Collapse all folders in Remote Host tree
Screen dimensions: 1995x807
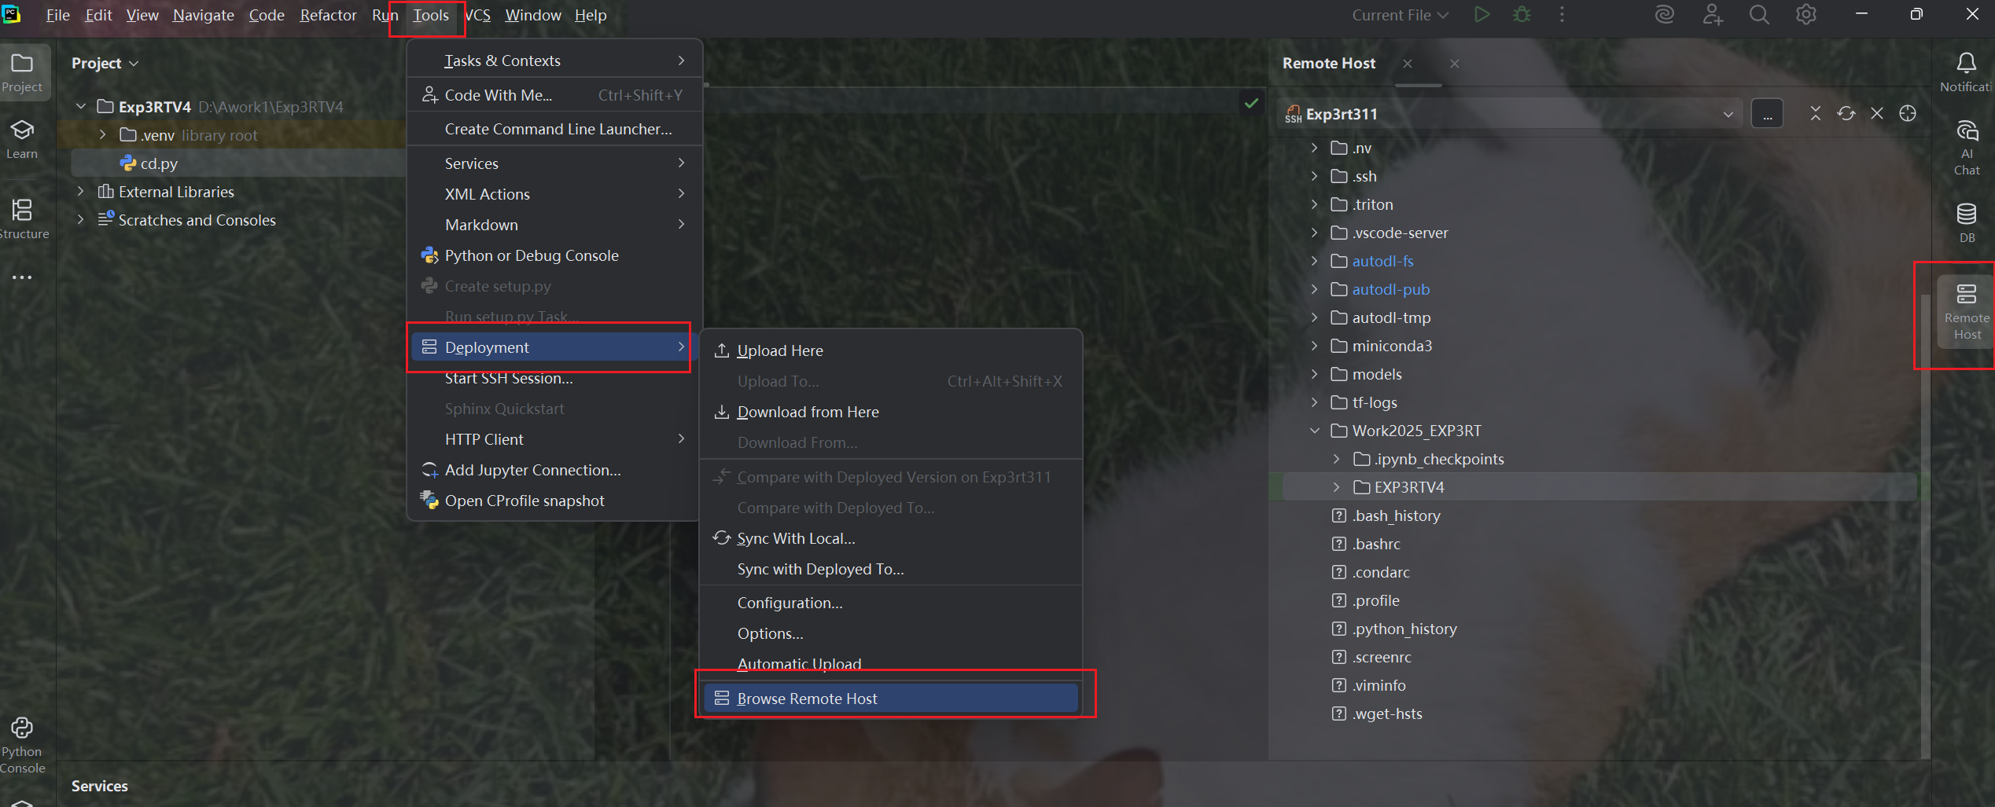pyautogui.click(x=1815, y=113)
